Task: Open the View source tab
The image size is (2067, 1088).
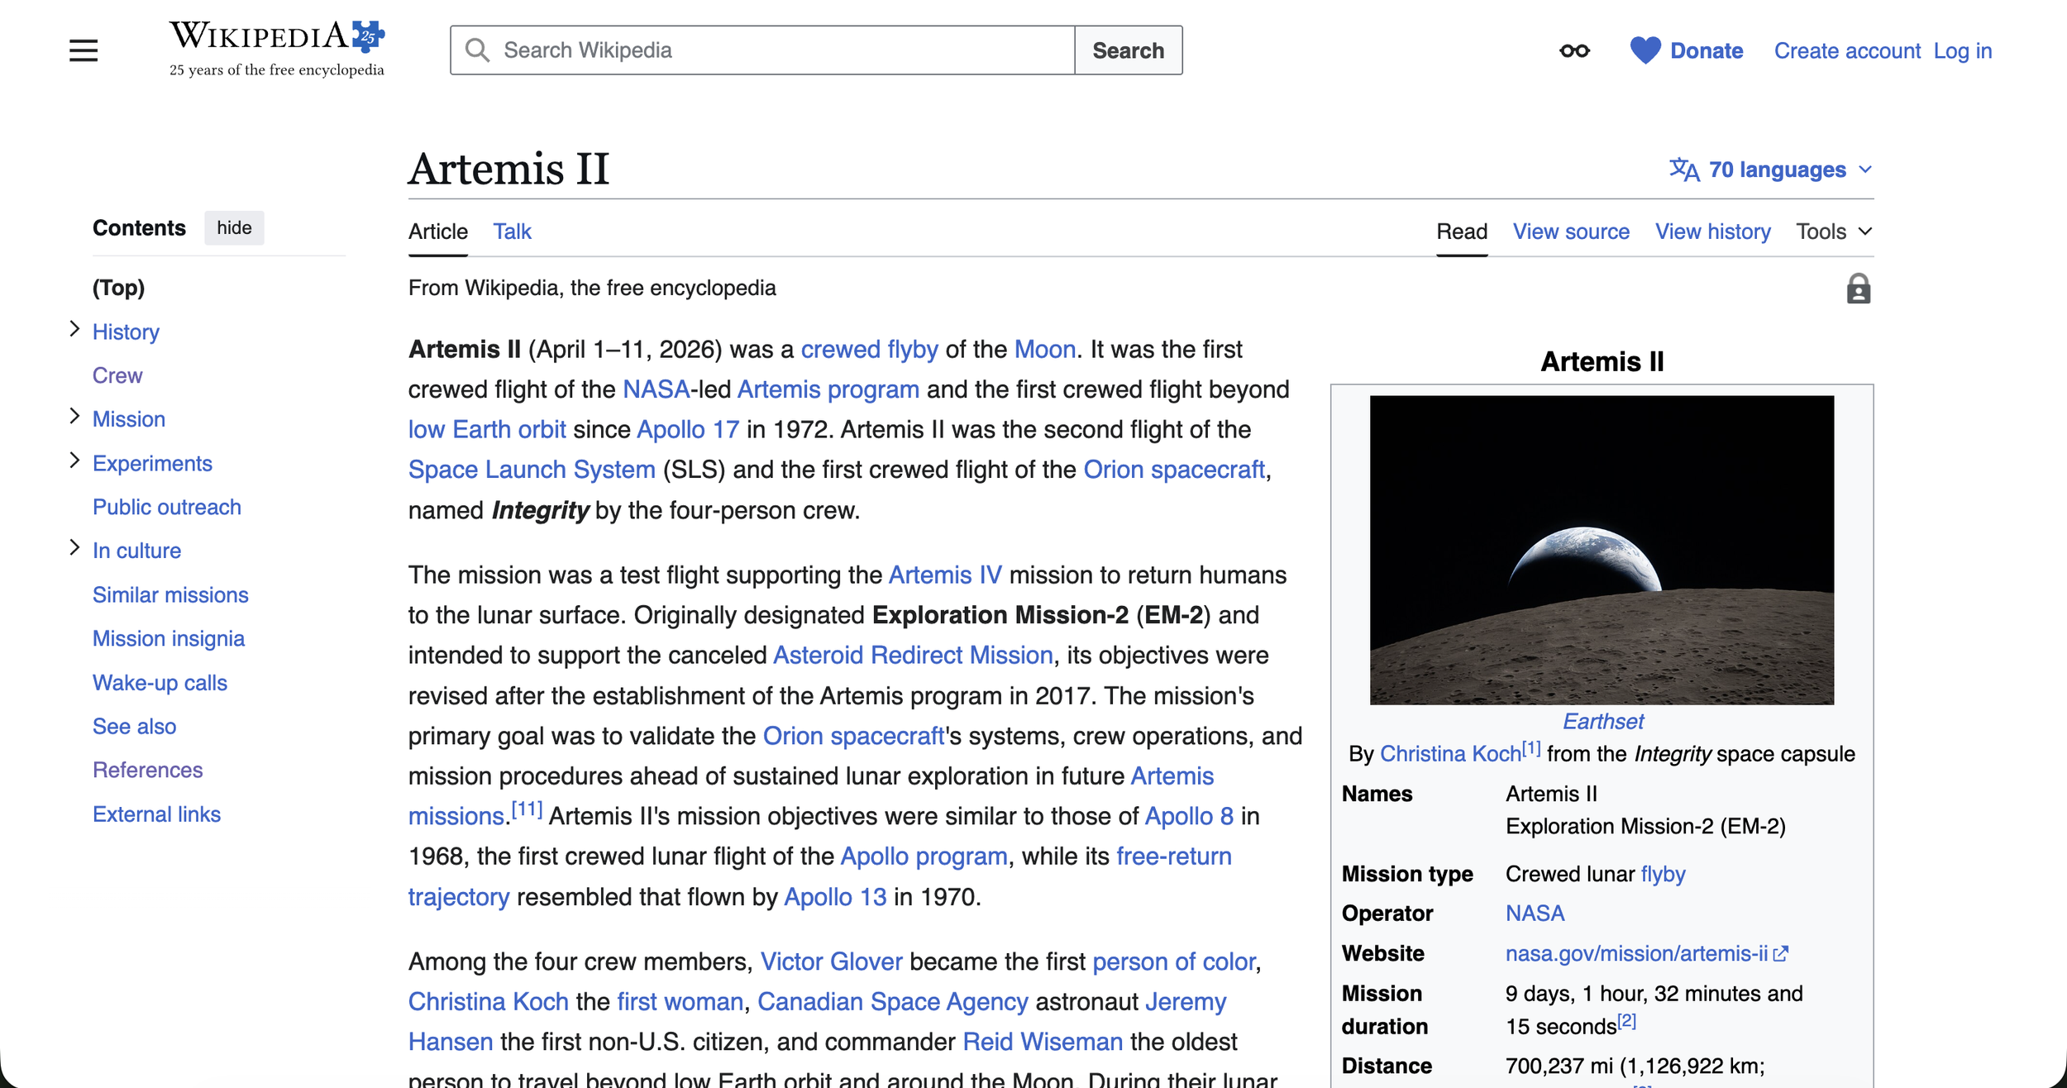Action: click(1571, 231)
